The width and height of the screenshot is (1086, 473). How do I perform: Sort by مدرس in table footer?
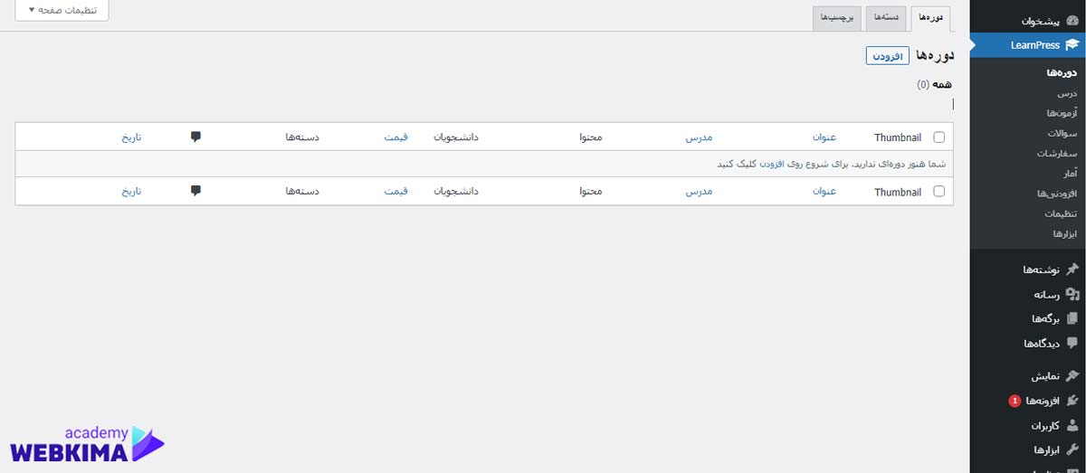[x=698, y=192]
